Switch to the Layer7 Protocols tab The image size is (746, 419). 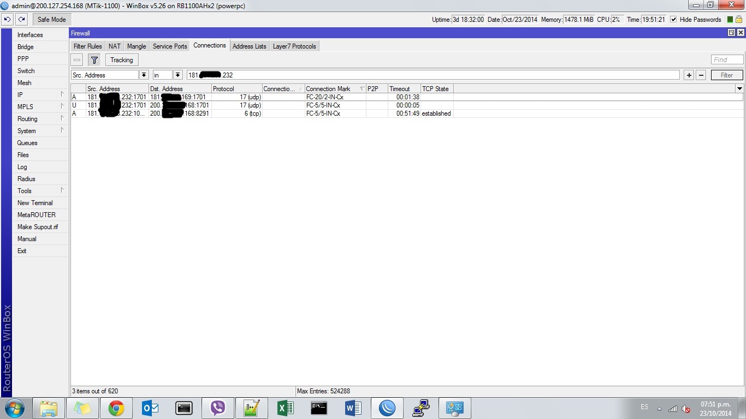[x=294, y=46]
